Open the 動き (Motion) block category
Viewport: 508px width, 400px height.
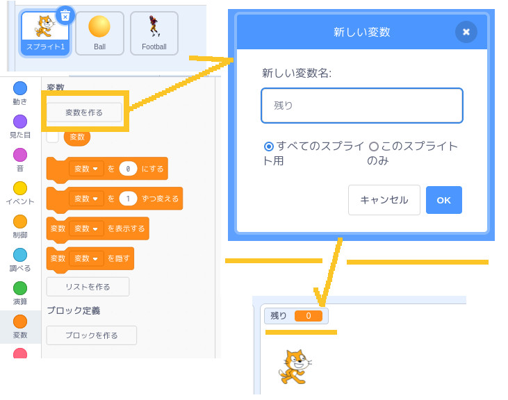[x=19, y=94]
